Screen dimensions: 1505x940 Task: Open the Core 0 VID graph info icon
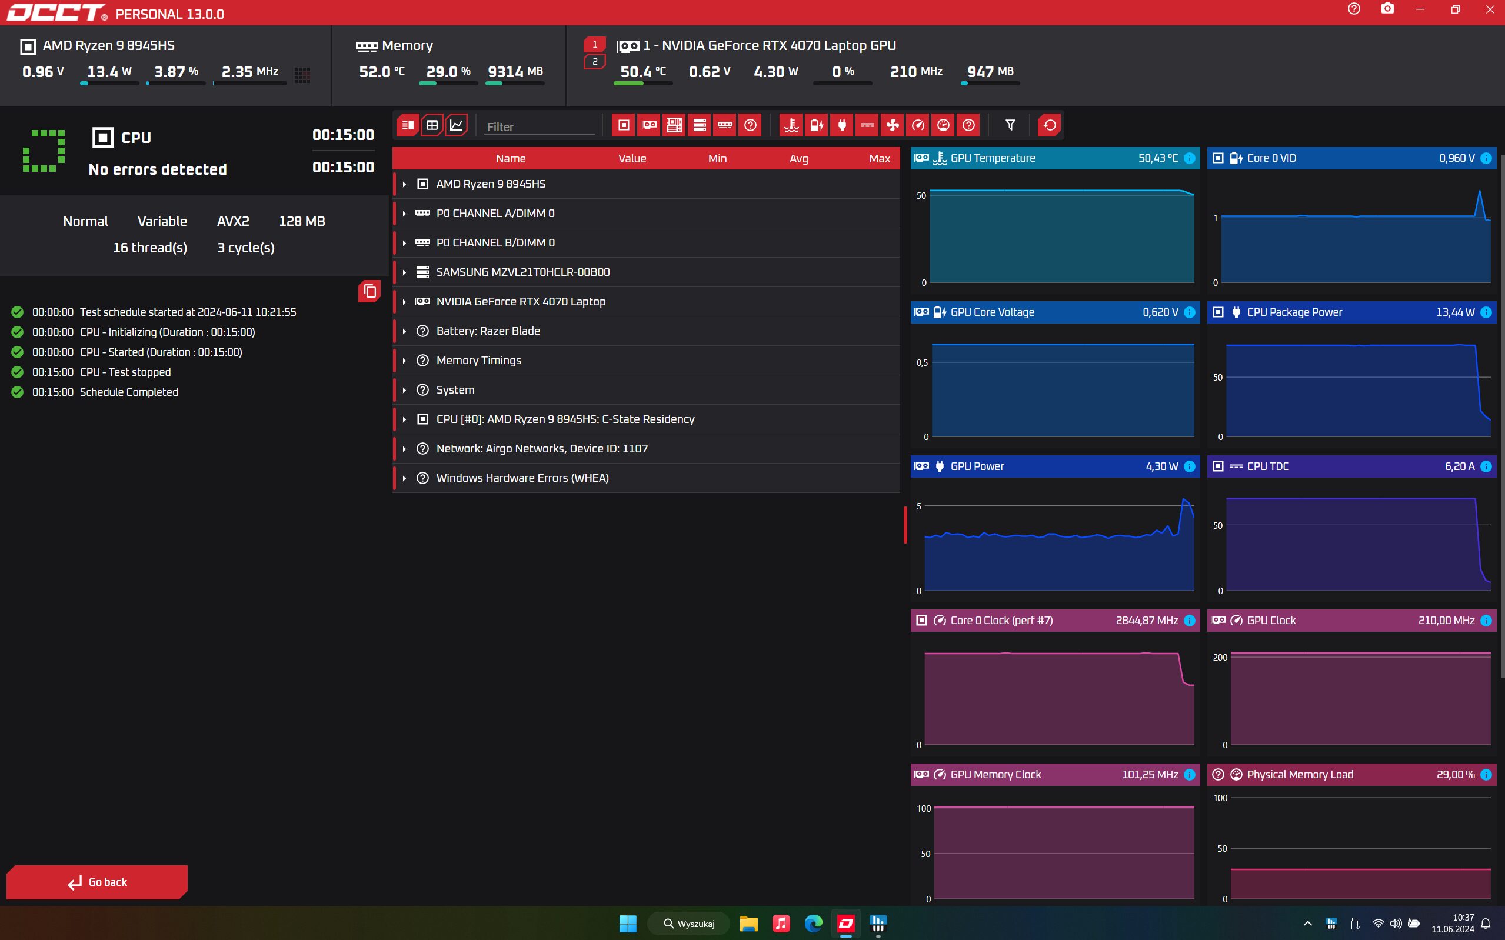1486,158
